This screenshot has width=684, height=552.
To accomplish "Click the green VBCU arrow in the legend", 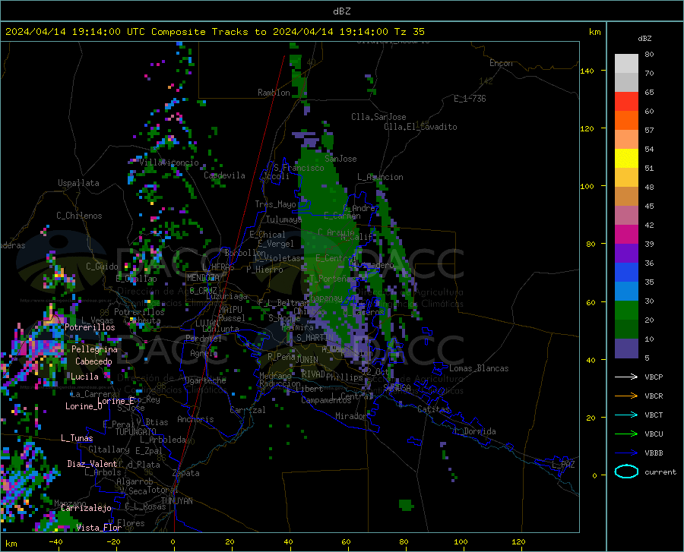I will [x=626, y=434].
